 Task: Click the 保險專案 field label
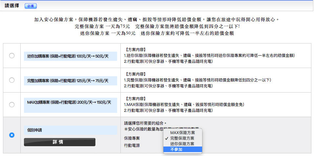click(x=132, y=138)
